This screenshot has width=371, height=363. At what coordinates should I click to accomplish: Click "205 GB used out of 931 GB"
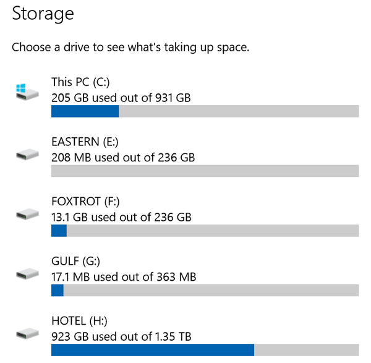pos(121,98)
